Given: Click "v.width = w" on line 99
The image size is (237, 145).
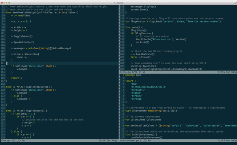Looking at the screenshot, I should point(19,28).
